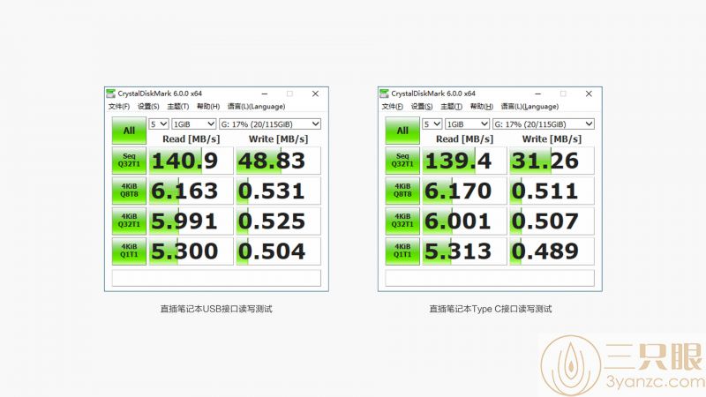Open 语言(L)(Language) menu in right window
706x397 pixels.
pos(529,106)
